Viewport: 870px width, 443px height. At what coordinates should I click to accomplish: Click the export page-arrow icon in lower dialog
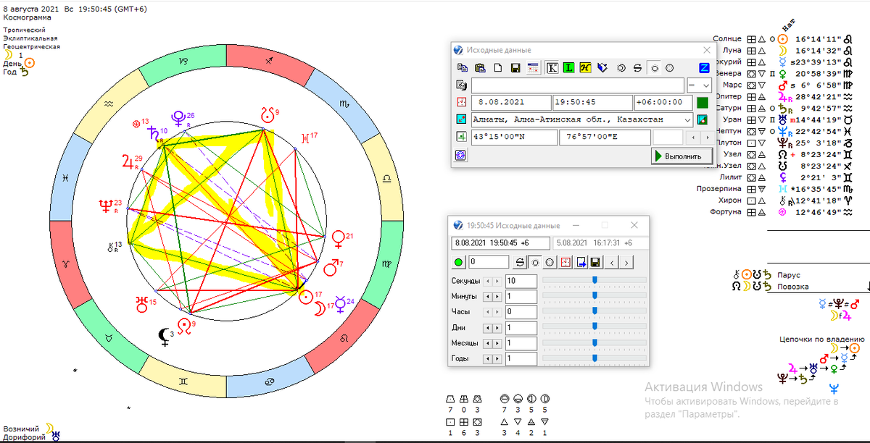coord(581,262)
